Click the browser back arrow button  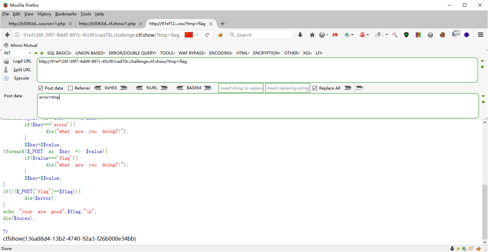tap(7, 35)
